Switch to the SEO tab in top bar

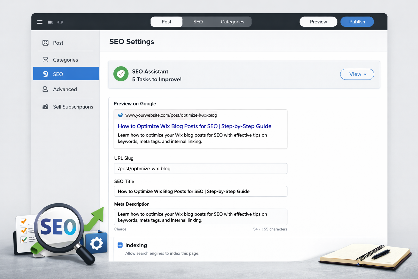[198, 22]
